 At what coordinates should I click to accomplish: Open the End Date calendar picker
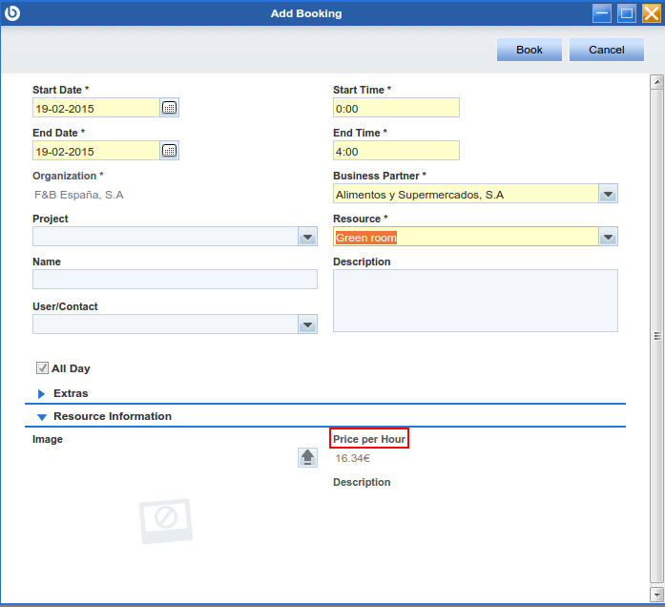[x=169, y=151]
